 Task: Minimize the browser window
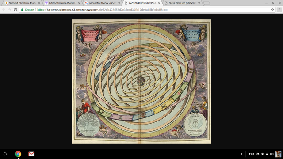[x=266, y=3]
